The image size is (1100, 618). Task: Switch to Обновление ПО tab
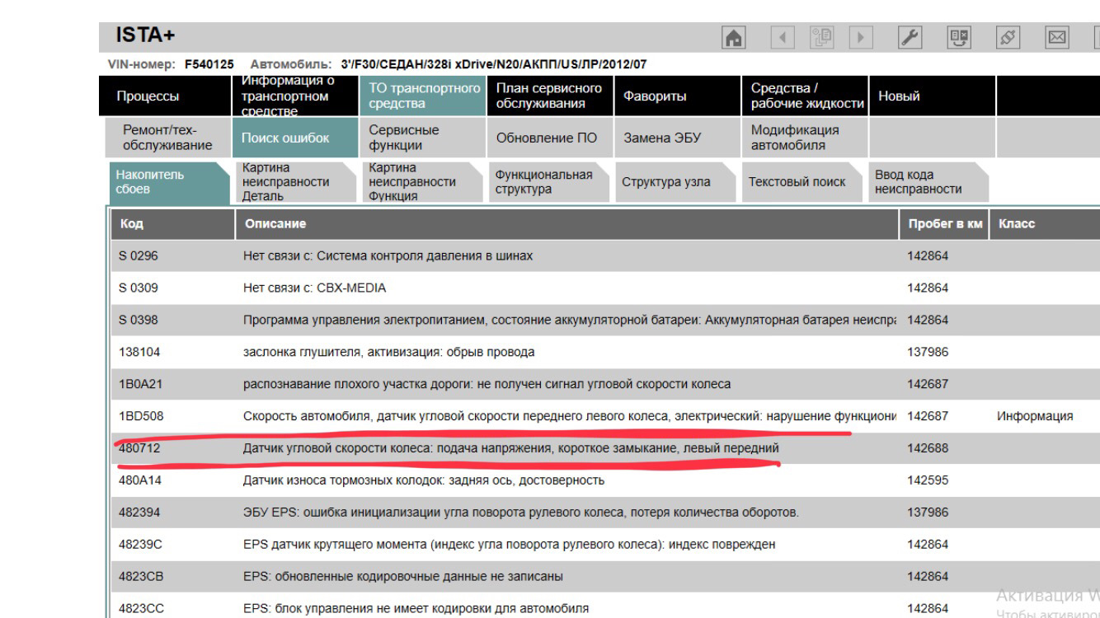tap(548, 138)
